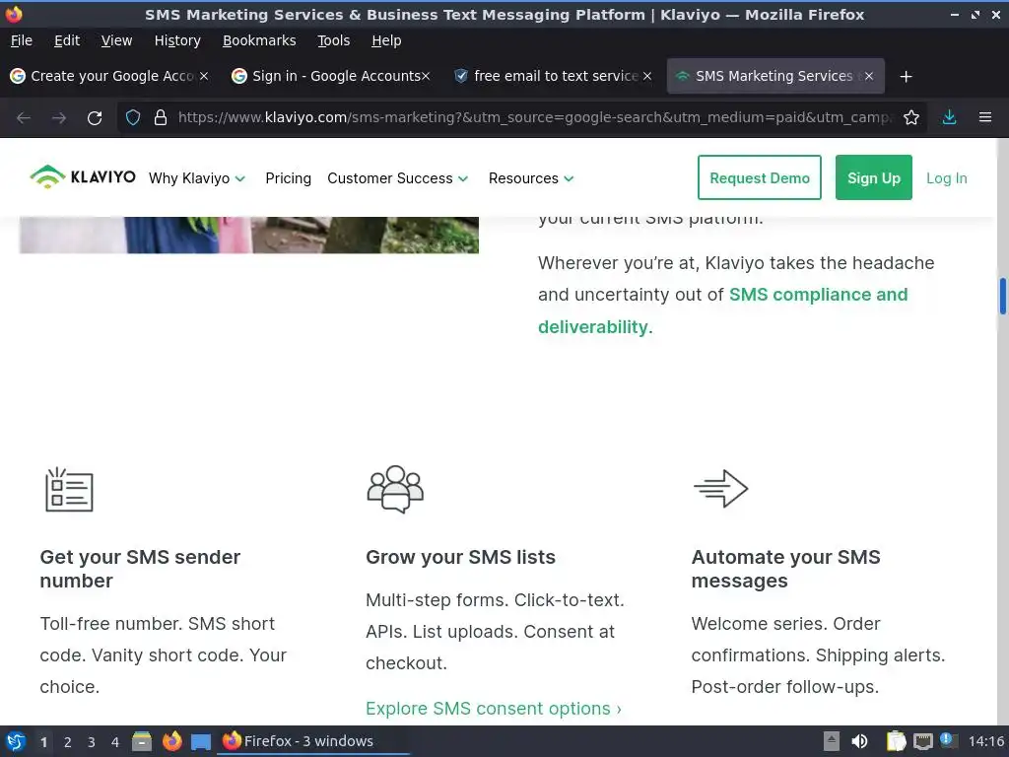This screenshot has height=757, width=1009.
Task: Open the Edit menu
Action: (67, 40)
